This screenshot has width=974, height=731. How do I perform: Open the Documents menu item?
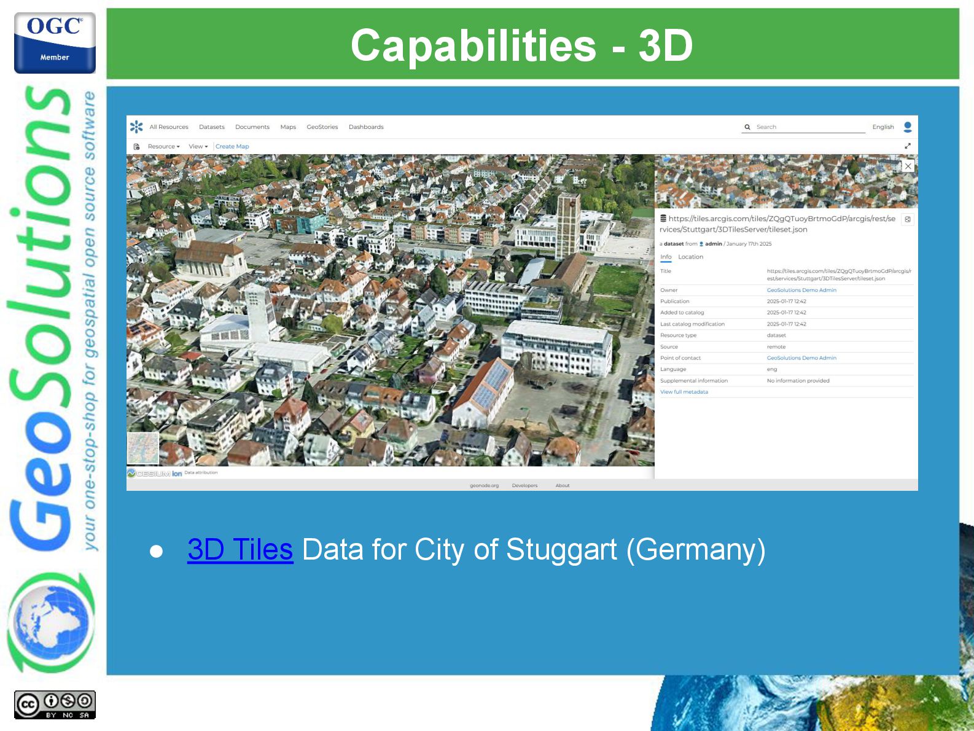pos(252,127)
